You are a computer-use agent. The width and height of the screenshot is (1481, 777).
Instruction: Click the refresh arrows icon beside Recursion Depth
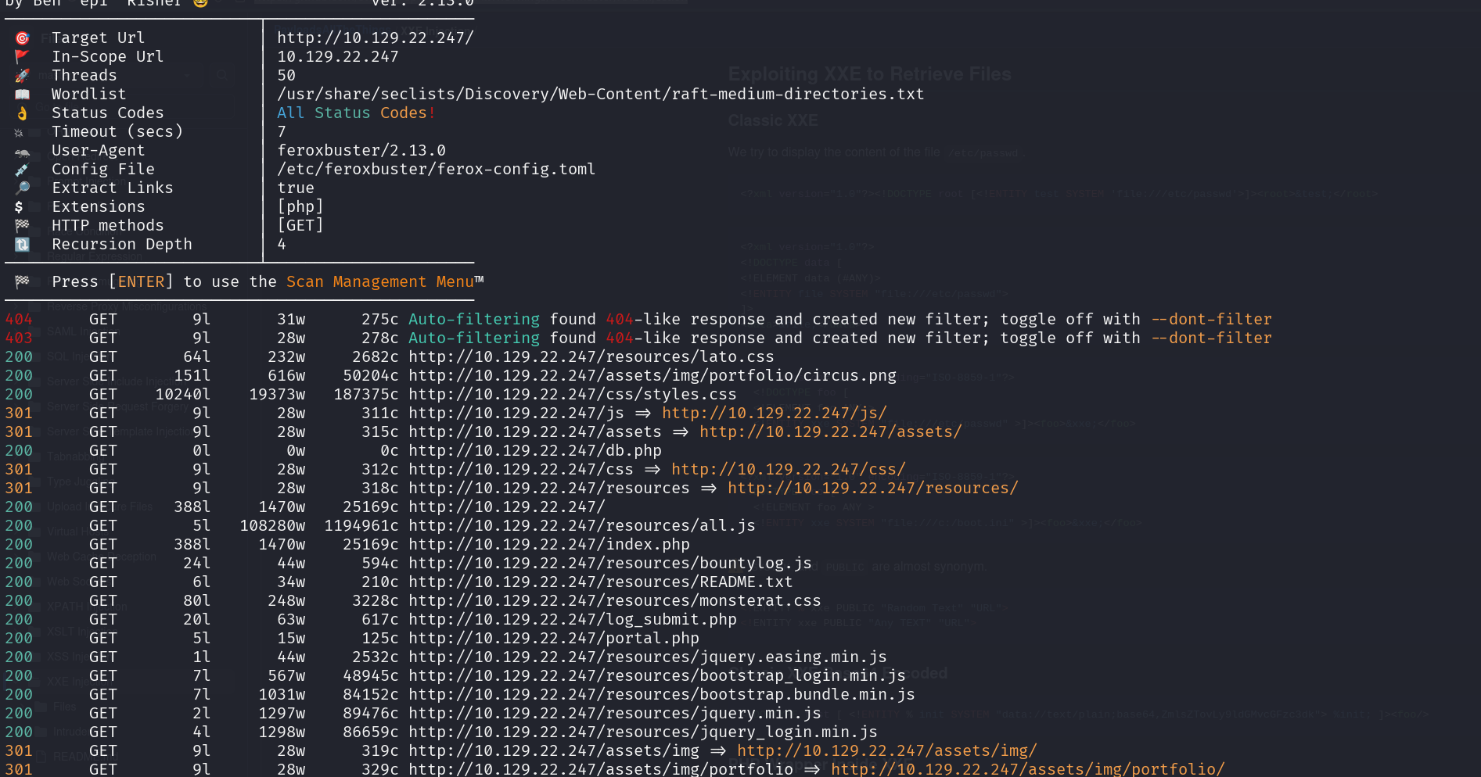(22, 245)
